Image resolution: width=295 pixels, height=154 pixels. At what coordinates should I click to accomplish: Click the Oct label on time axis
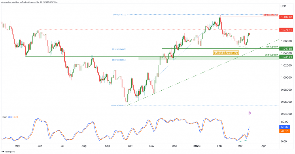[x=130, y=146]
